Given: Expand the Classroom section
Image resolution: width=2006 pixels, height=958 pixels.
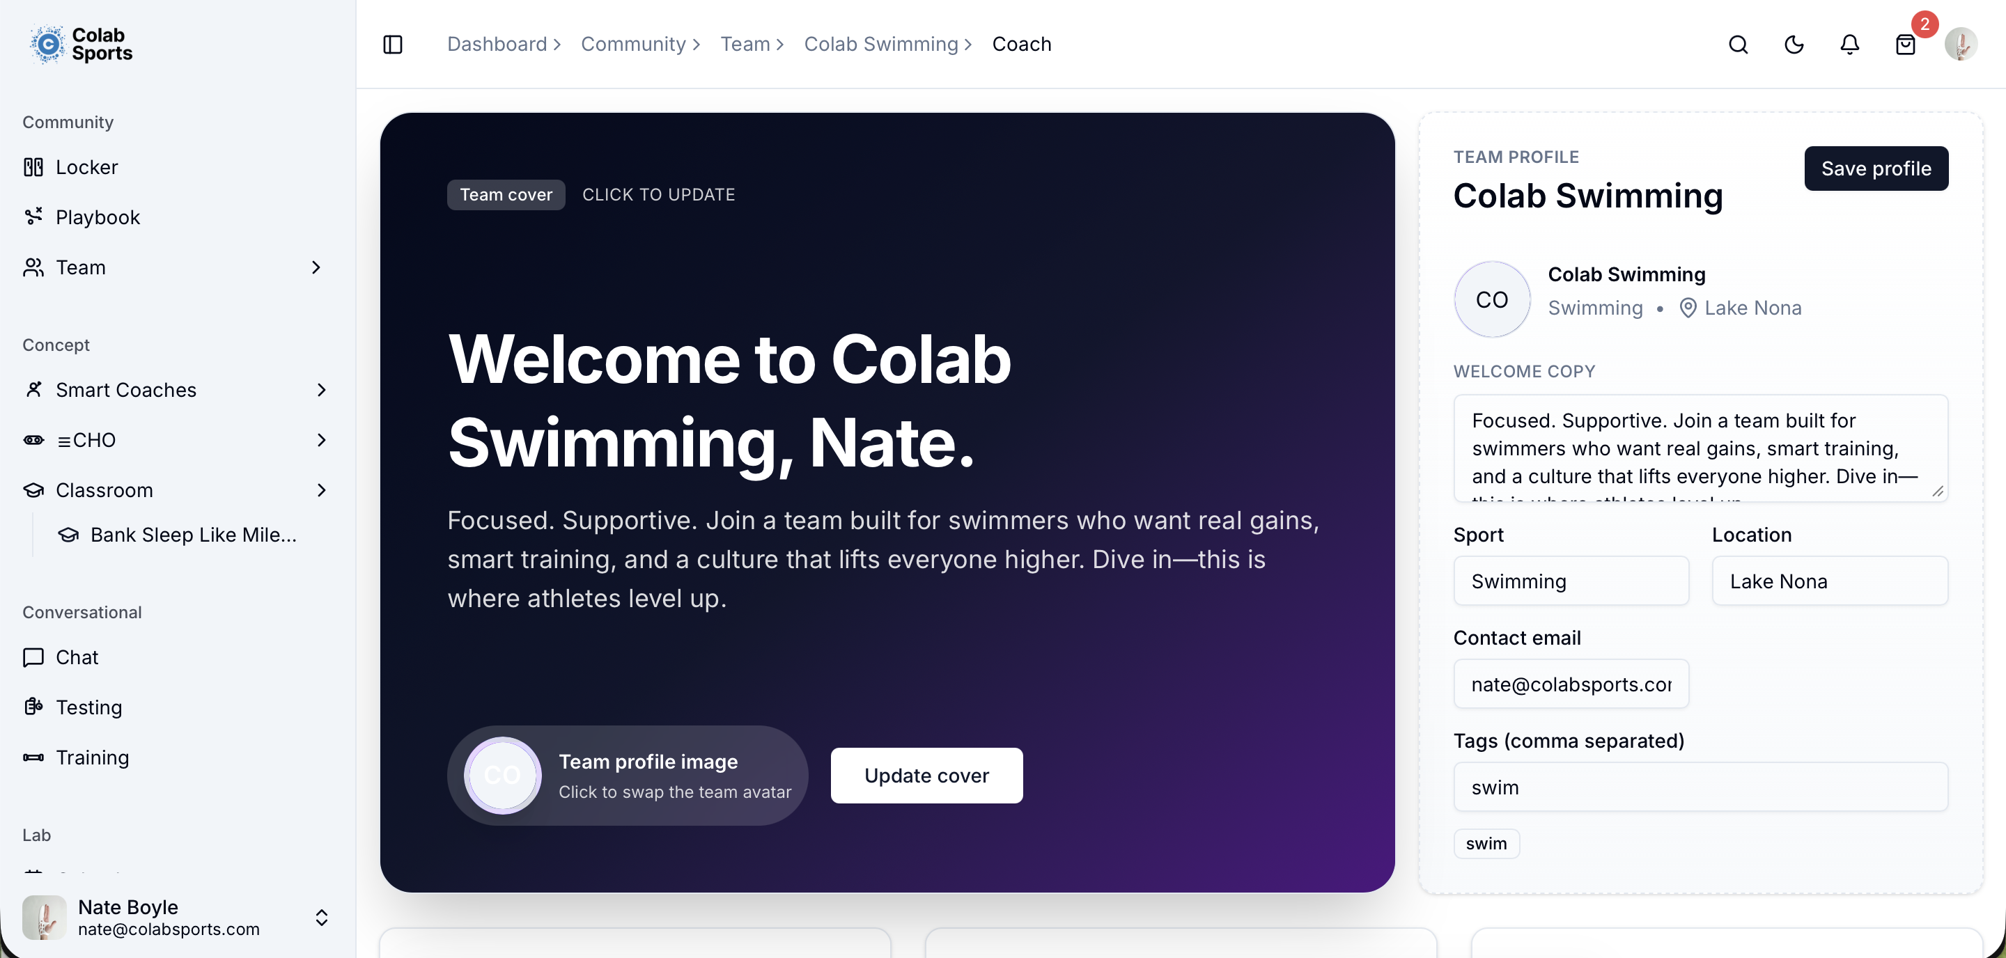Looking at the screenshot, I should (322, 489).
